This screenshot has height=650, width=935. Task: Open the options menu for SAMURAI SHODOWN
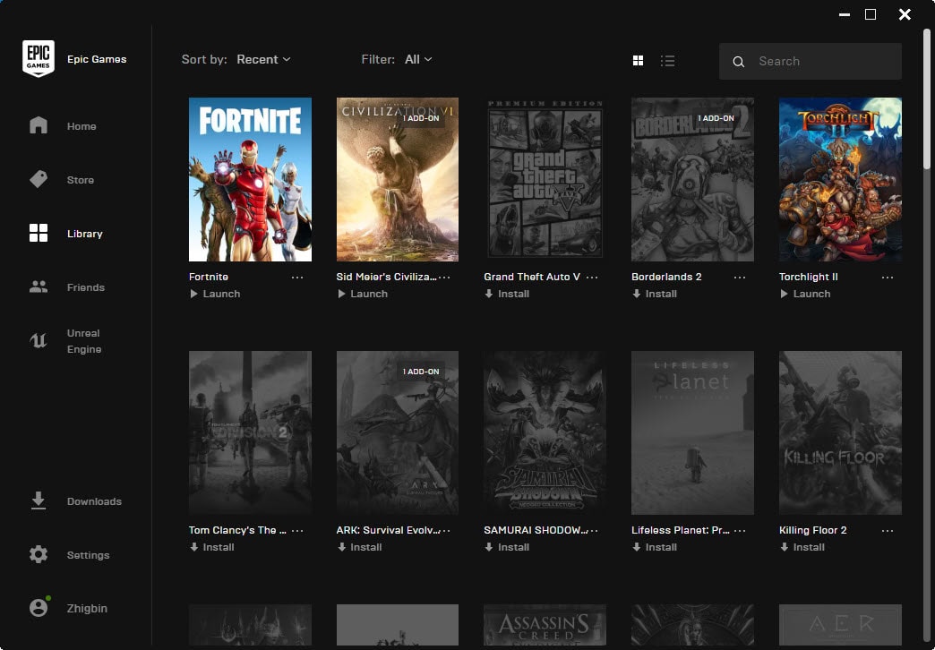coord(594,531)
